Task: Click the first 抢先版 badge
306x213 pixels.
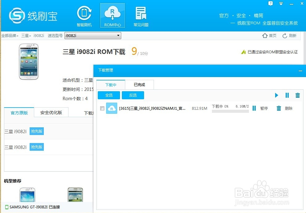Action: tap(37, 131)
